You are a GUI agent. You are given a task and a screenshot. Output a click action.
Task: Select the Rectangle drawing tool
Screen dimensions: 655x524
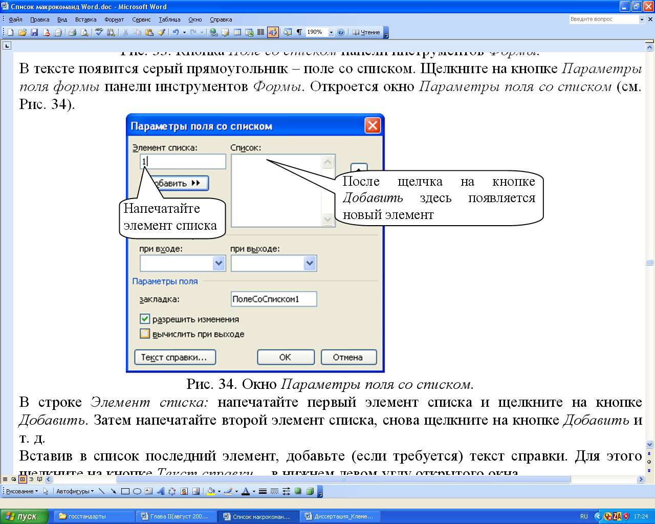pos(125,491)
